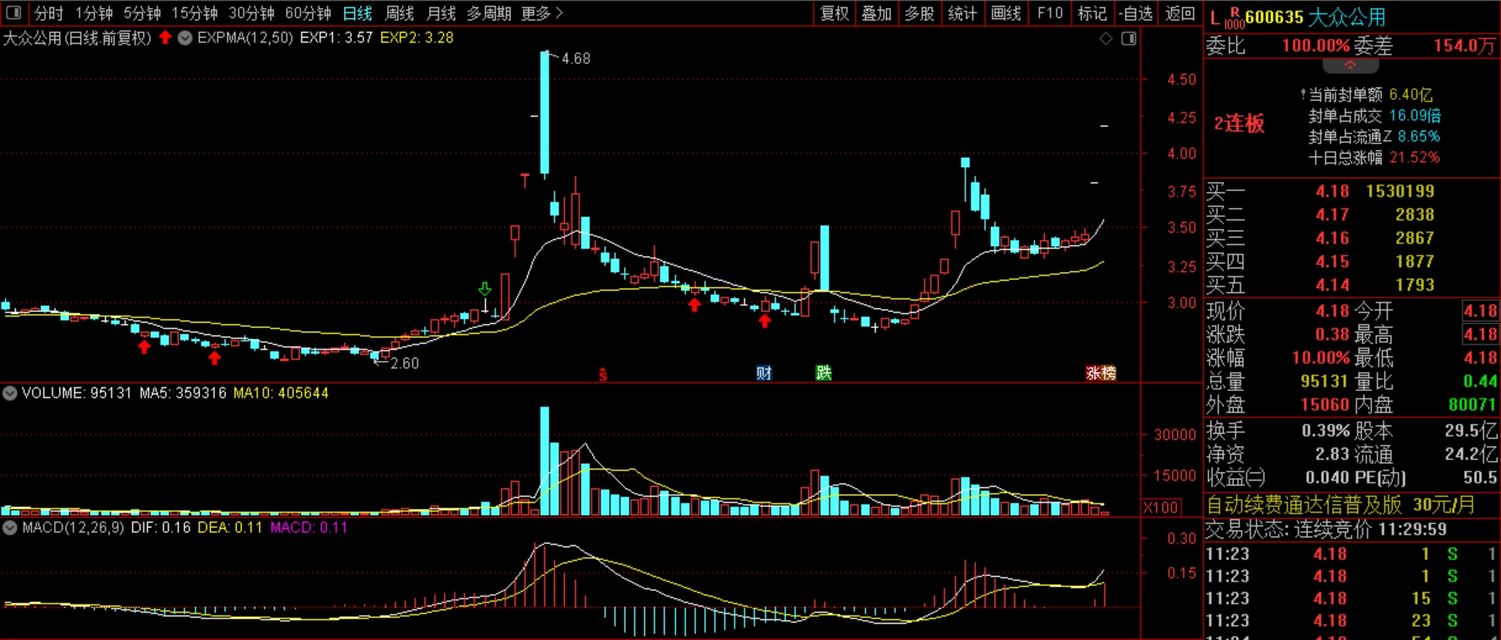Open the MACD indicator dropdown

(10, 527)
